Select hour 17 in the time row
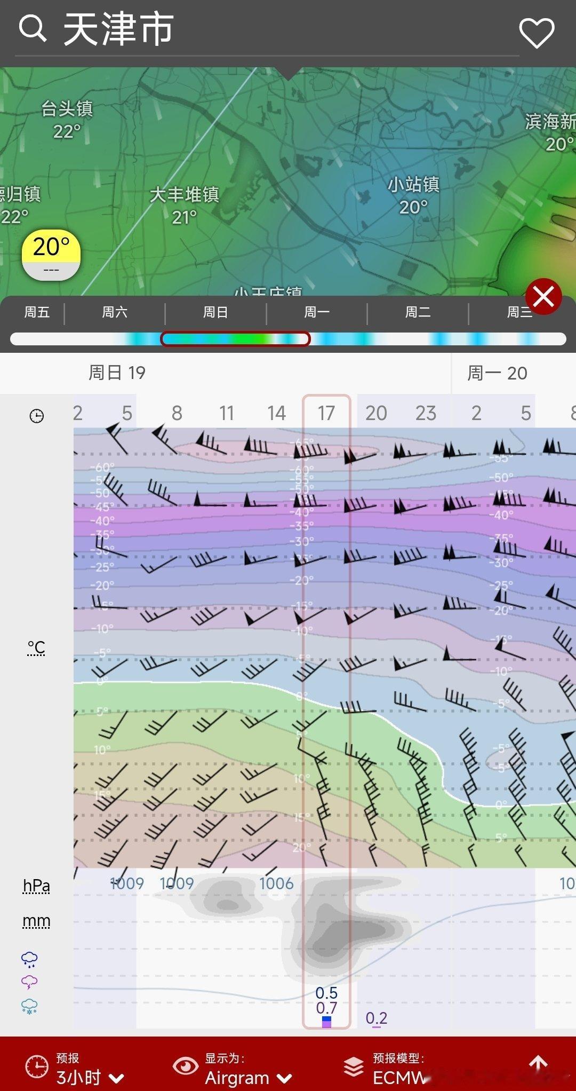The height and width of the screenshot is (1091, 576). coord(326,413)
